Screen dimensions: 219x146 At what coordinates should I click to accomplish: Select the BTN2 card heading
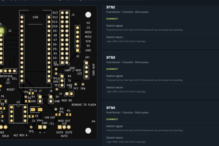tap(111, 7)
